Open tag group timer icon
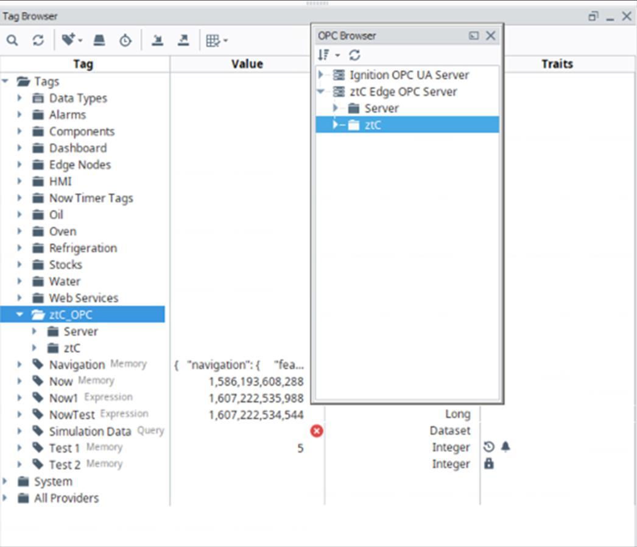637x547 pixels. 125,40
